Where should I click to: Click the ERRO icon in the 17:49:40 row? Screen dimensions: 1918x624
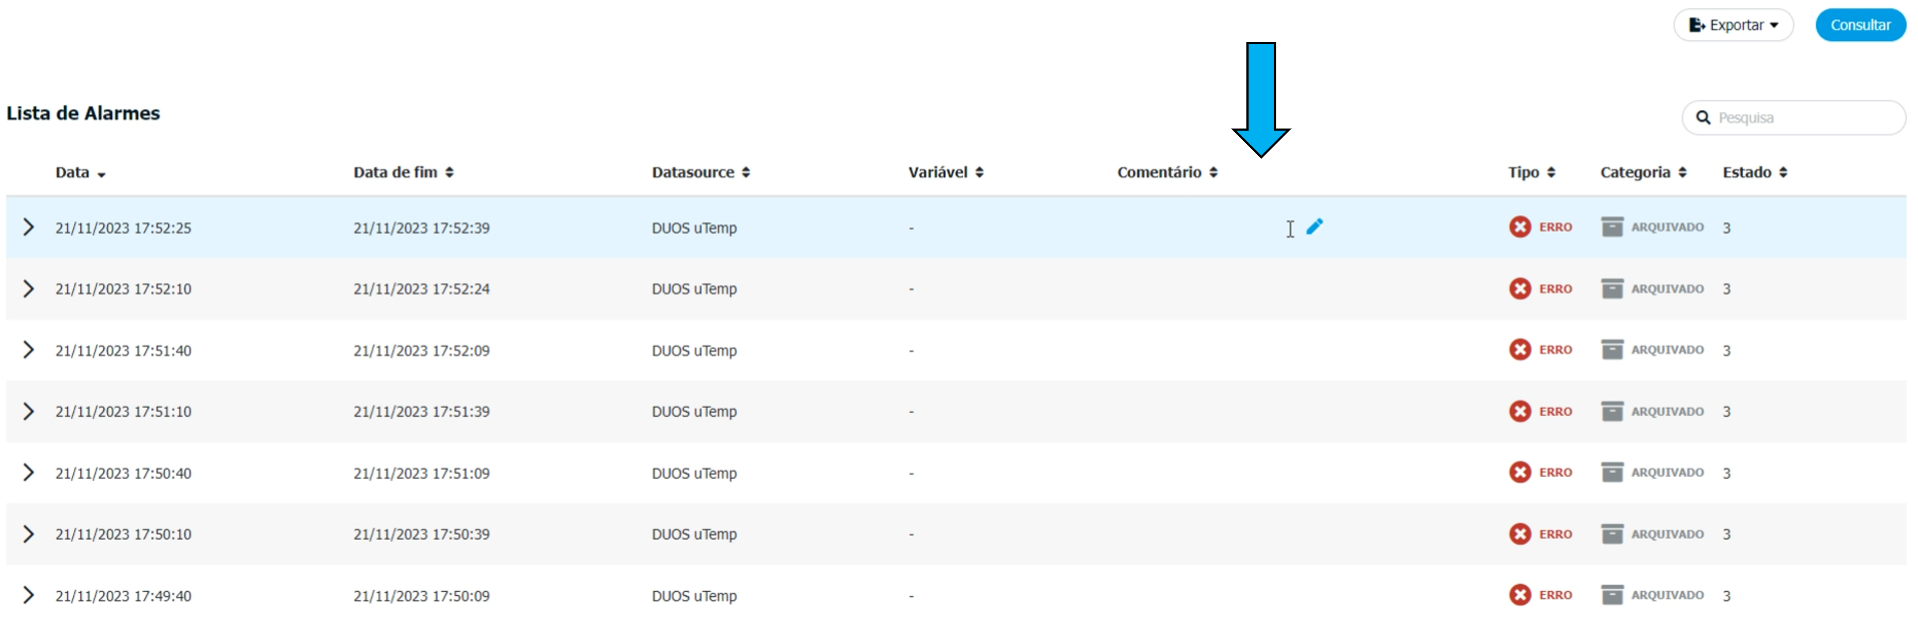click(x=1519, y=595)
